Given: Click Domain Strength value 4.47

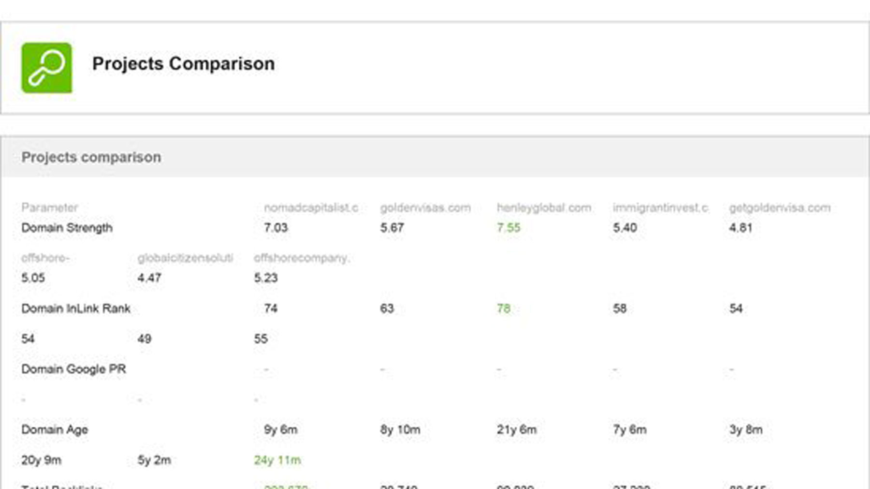Looking at the screenshot, I should [149, 278].
